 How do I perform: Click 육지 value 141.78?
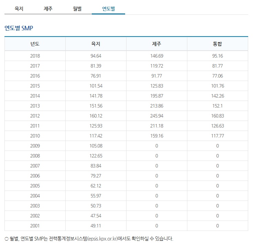coord(96,96)
